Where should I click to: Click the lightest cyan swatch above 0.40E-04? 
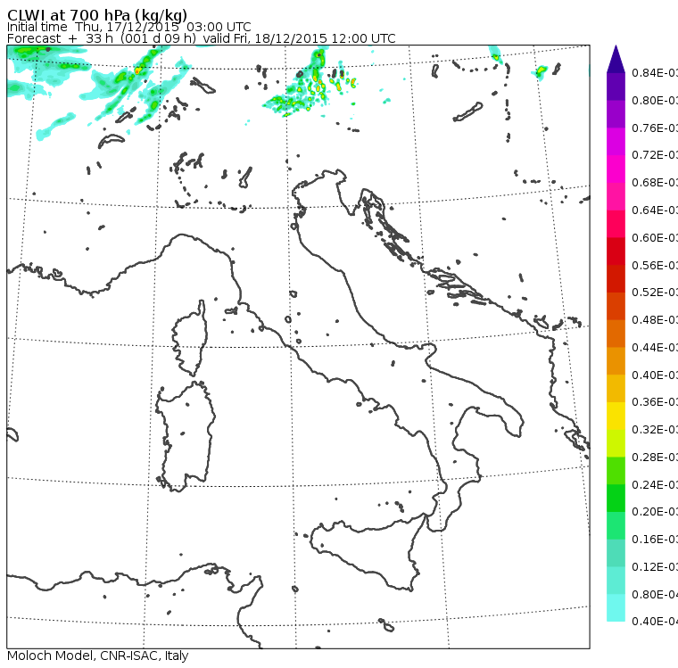tap(616, 608)
